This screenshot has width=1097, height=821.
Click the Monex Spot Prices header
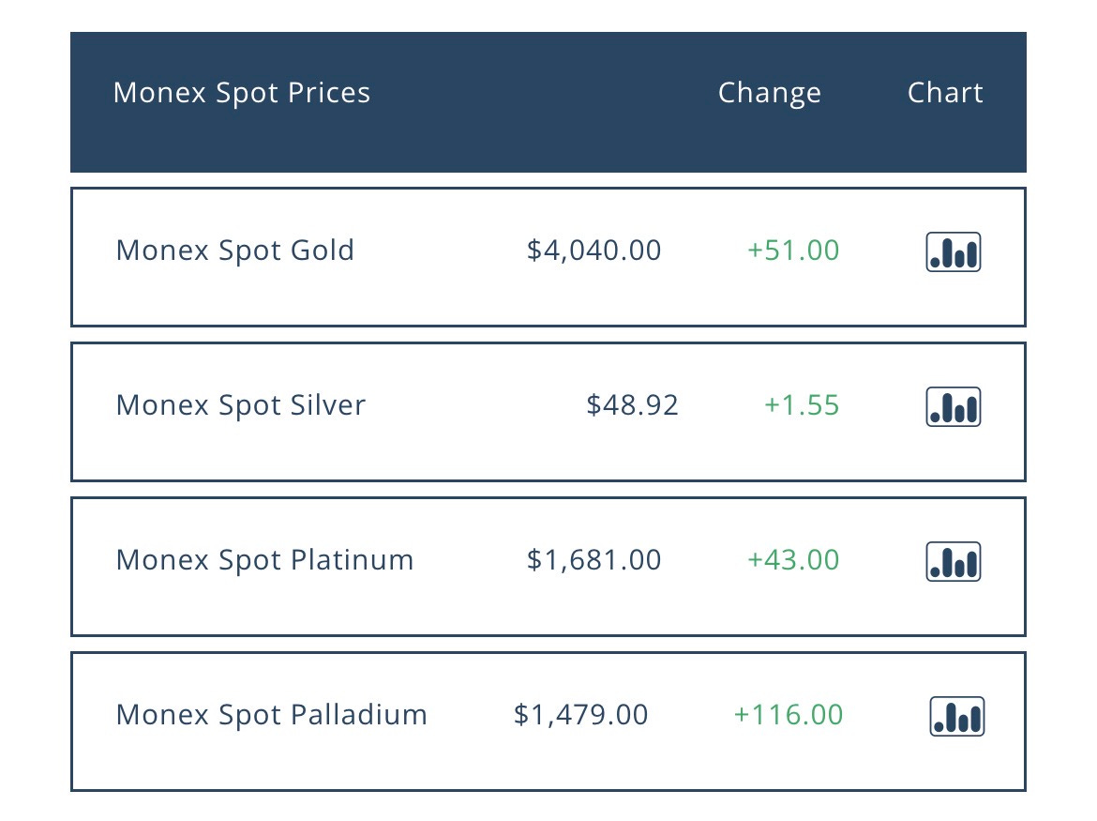pyautogui.click(x=241, y=93)
